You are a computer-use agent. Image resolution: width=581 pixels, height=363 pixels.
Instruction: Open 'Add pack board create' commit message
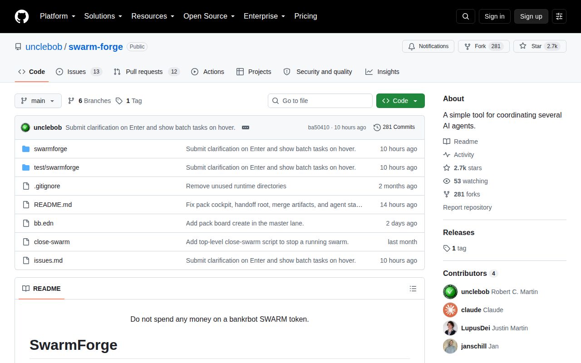coord(245,223)
